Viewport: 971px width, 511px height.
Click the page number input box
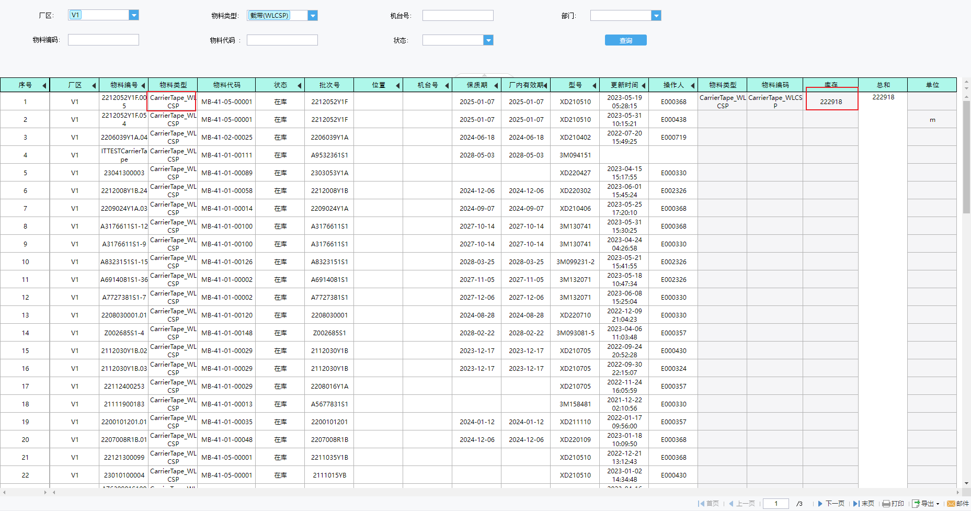(776, 504)
